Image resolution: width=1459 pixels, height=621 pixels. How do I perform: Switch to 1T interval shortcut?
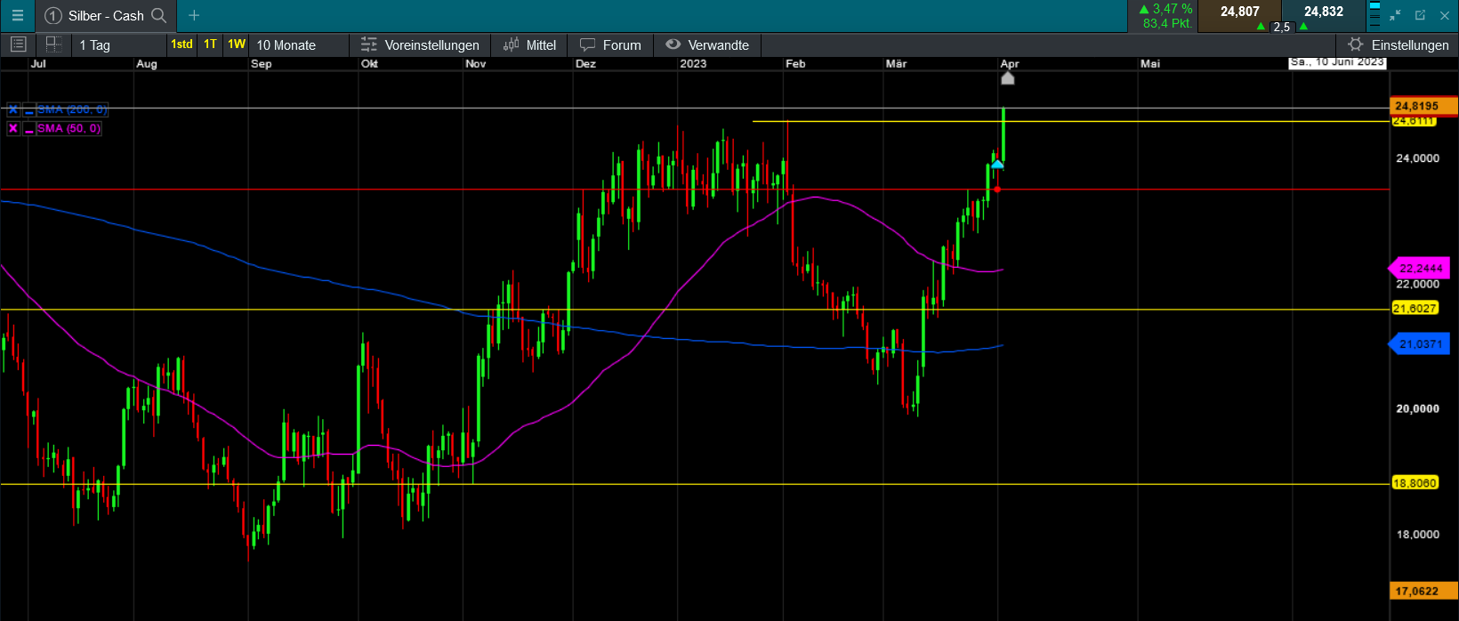[x=210, y=44]
